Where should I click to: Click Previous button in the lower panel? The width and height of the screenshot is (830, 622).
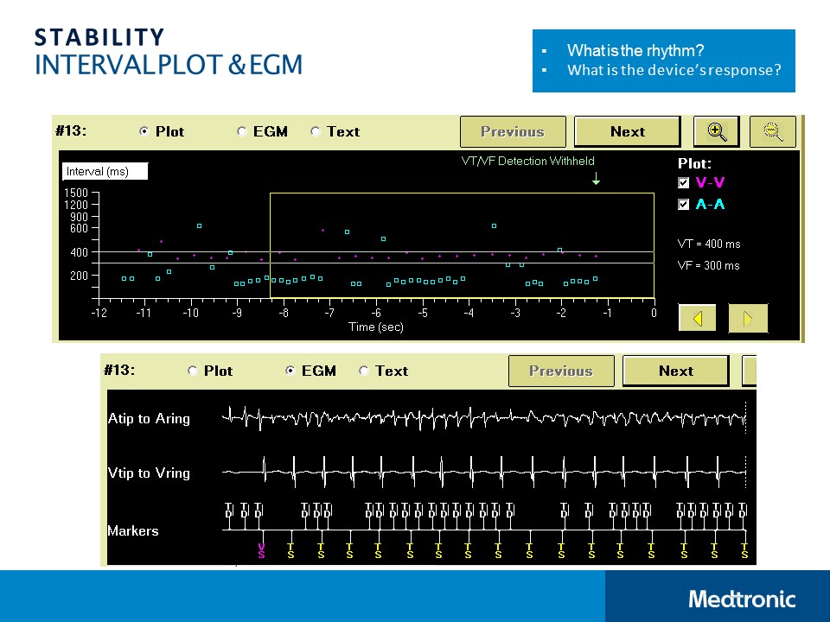561,371
